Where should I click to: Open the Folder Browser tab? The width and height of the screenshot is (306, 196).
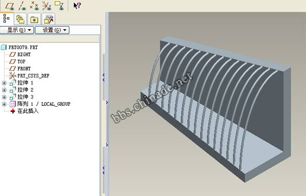click(x=20, y=19)
